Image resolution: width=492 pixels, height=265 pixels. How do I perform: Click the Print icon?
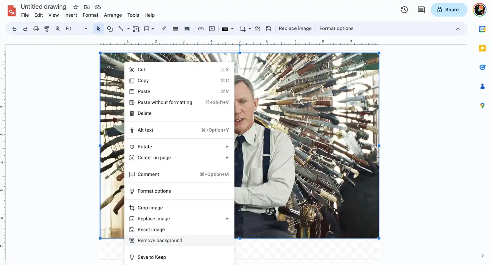[x=36, y=29]
